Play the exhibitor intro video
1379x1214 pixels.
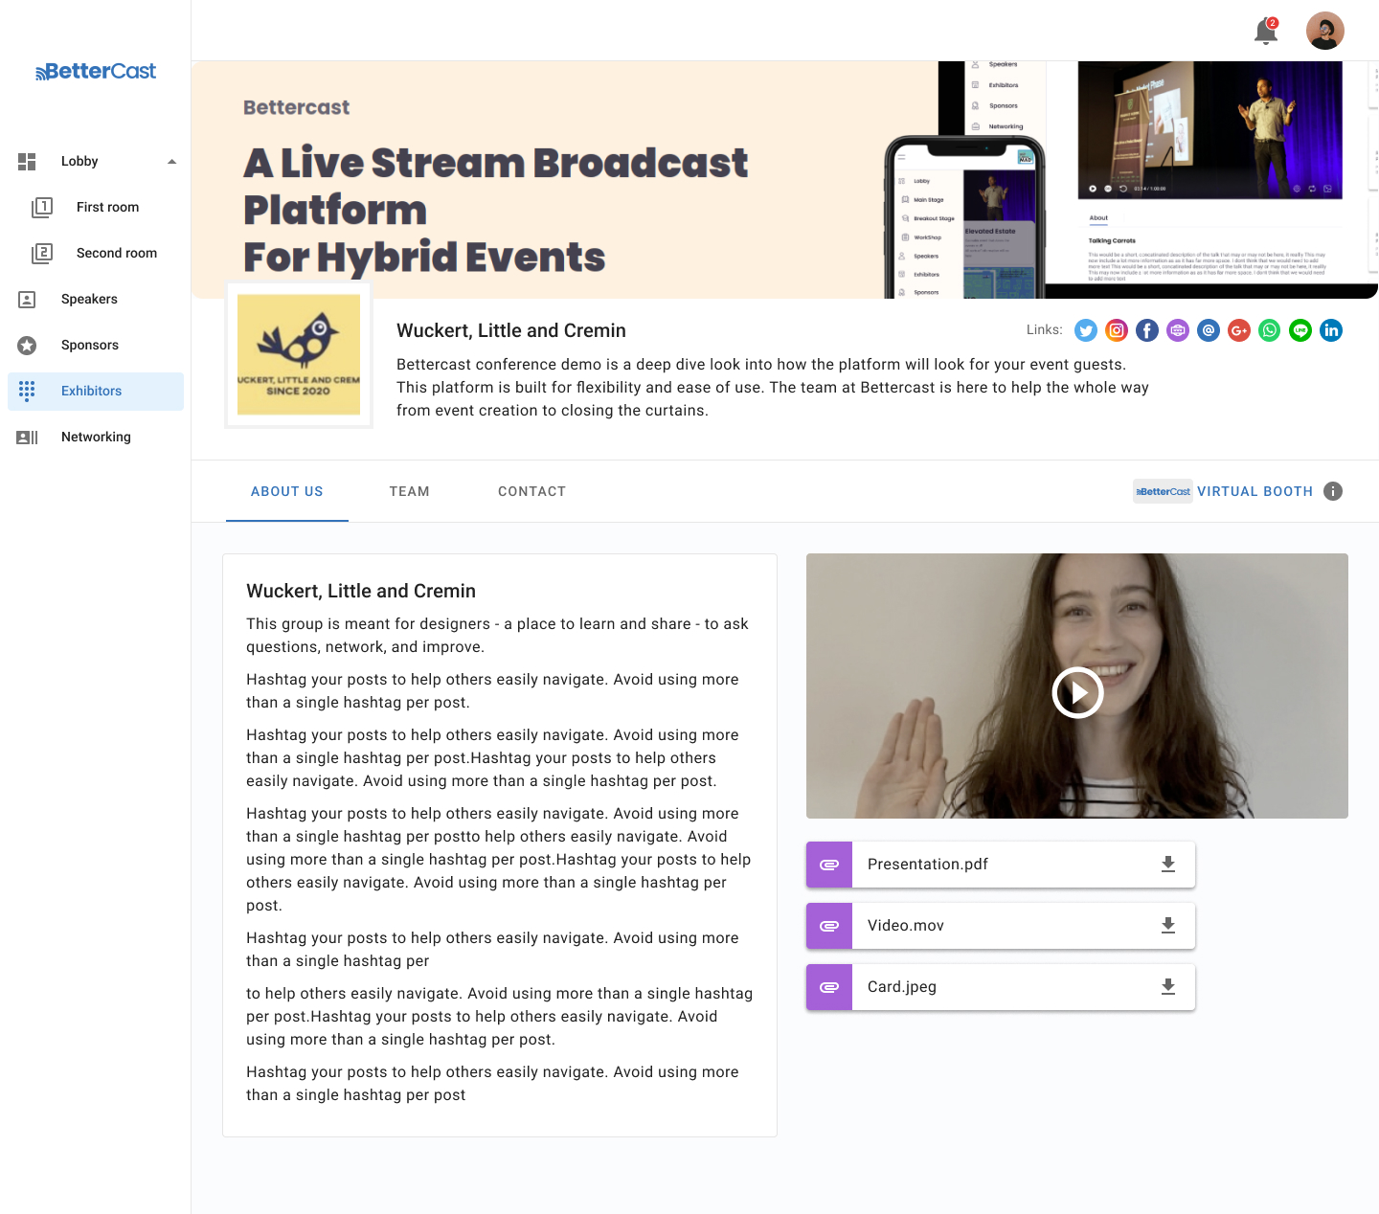1076,692
